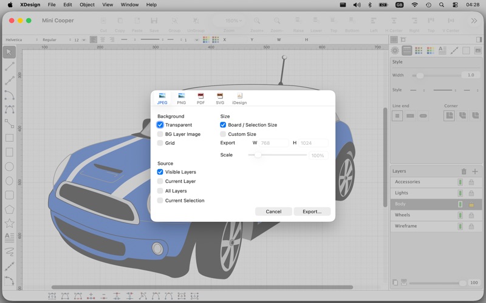Viewport: 486px width, 303px height.
Task: Uncheck Board / Selection Size
Action: tap(223, 125)
